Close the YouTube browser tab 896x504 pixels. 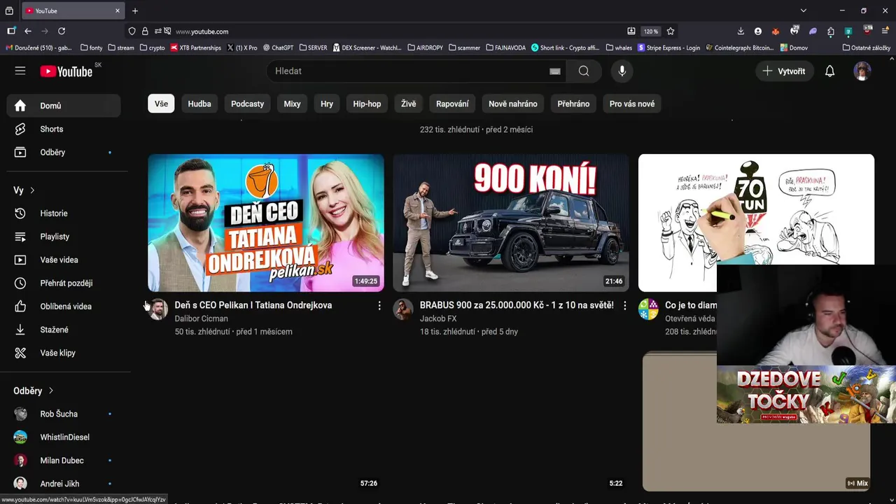(118, 10)
